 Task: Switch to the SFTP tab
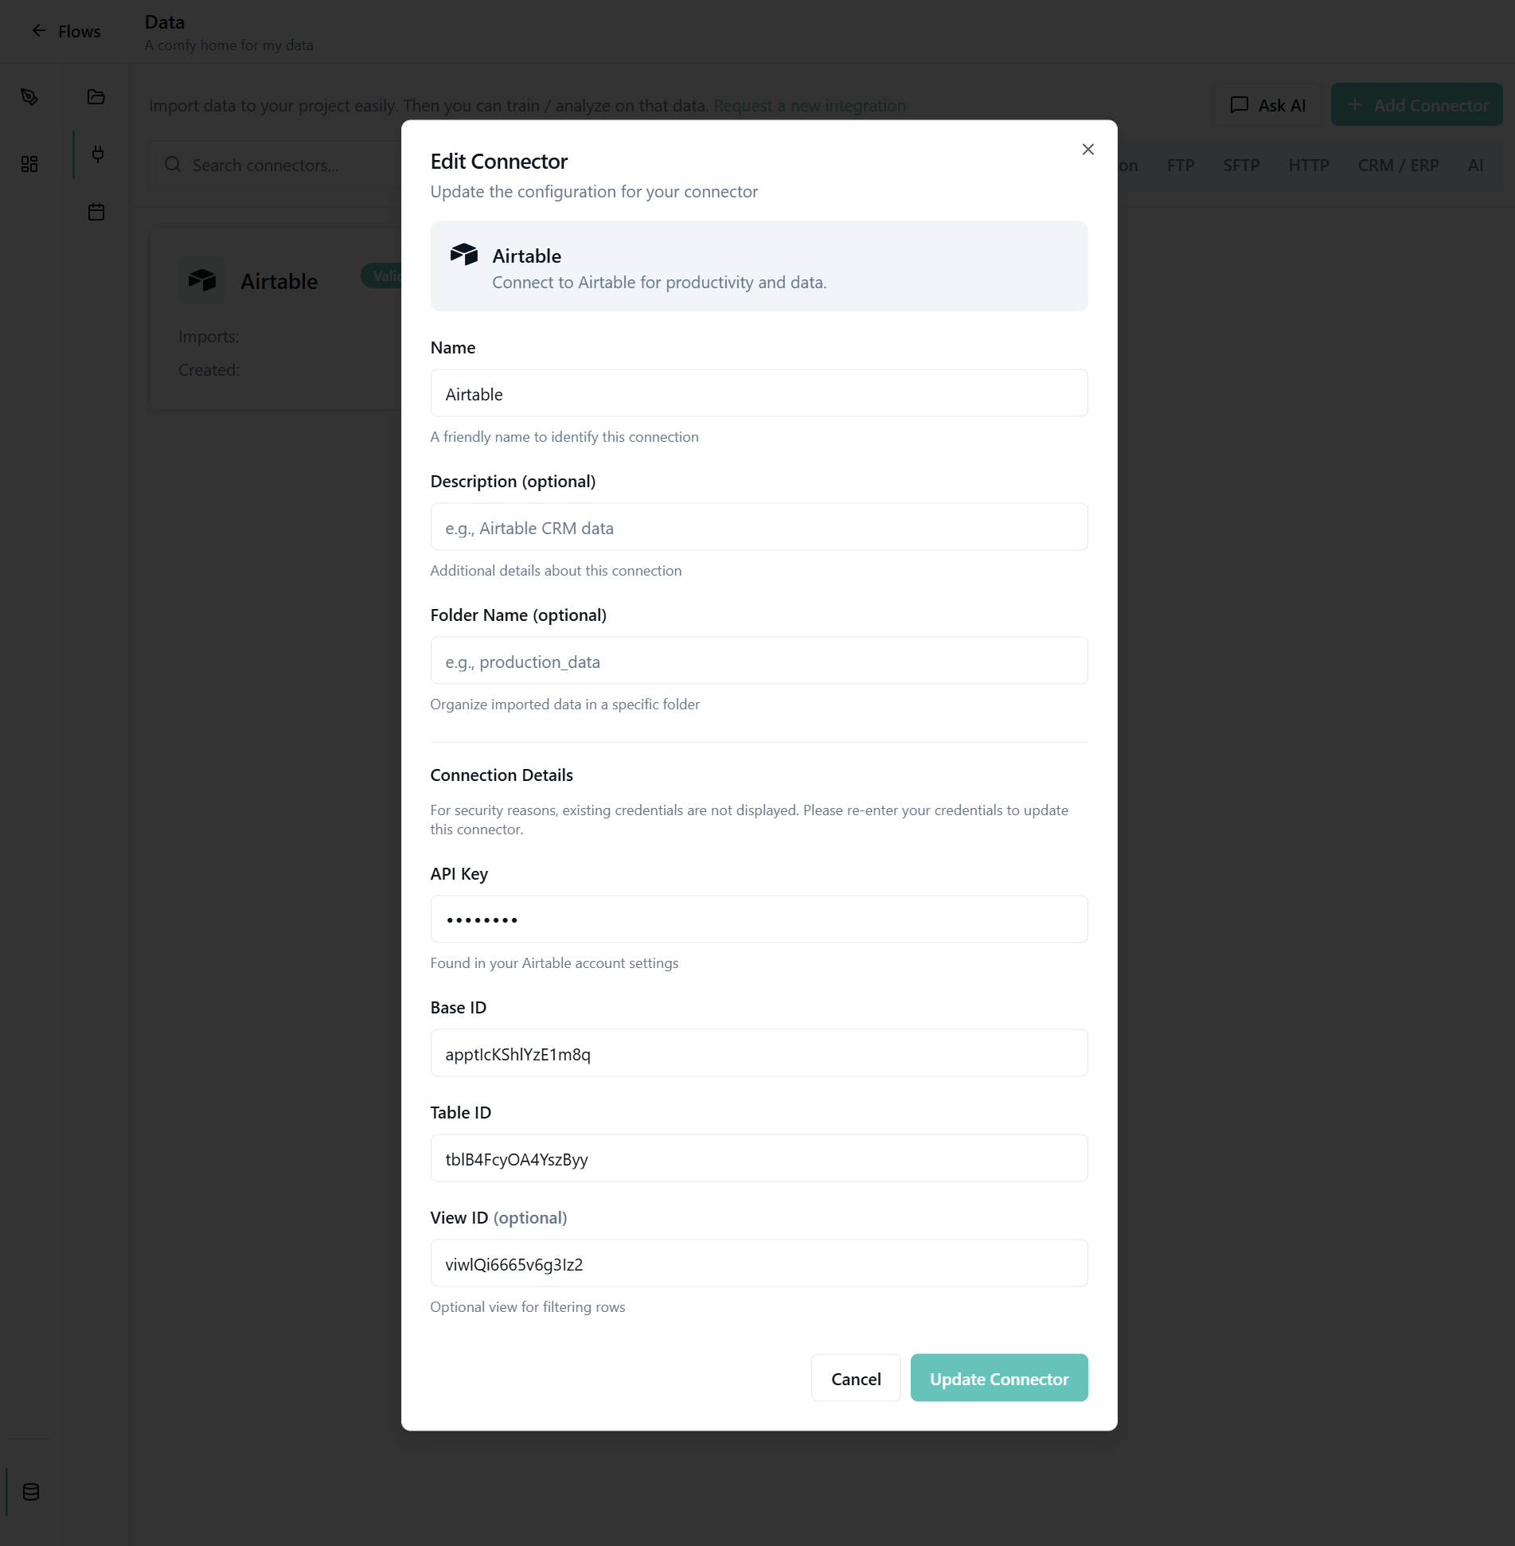click(1240, 166)
